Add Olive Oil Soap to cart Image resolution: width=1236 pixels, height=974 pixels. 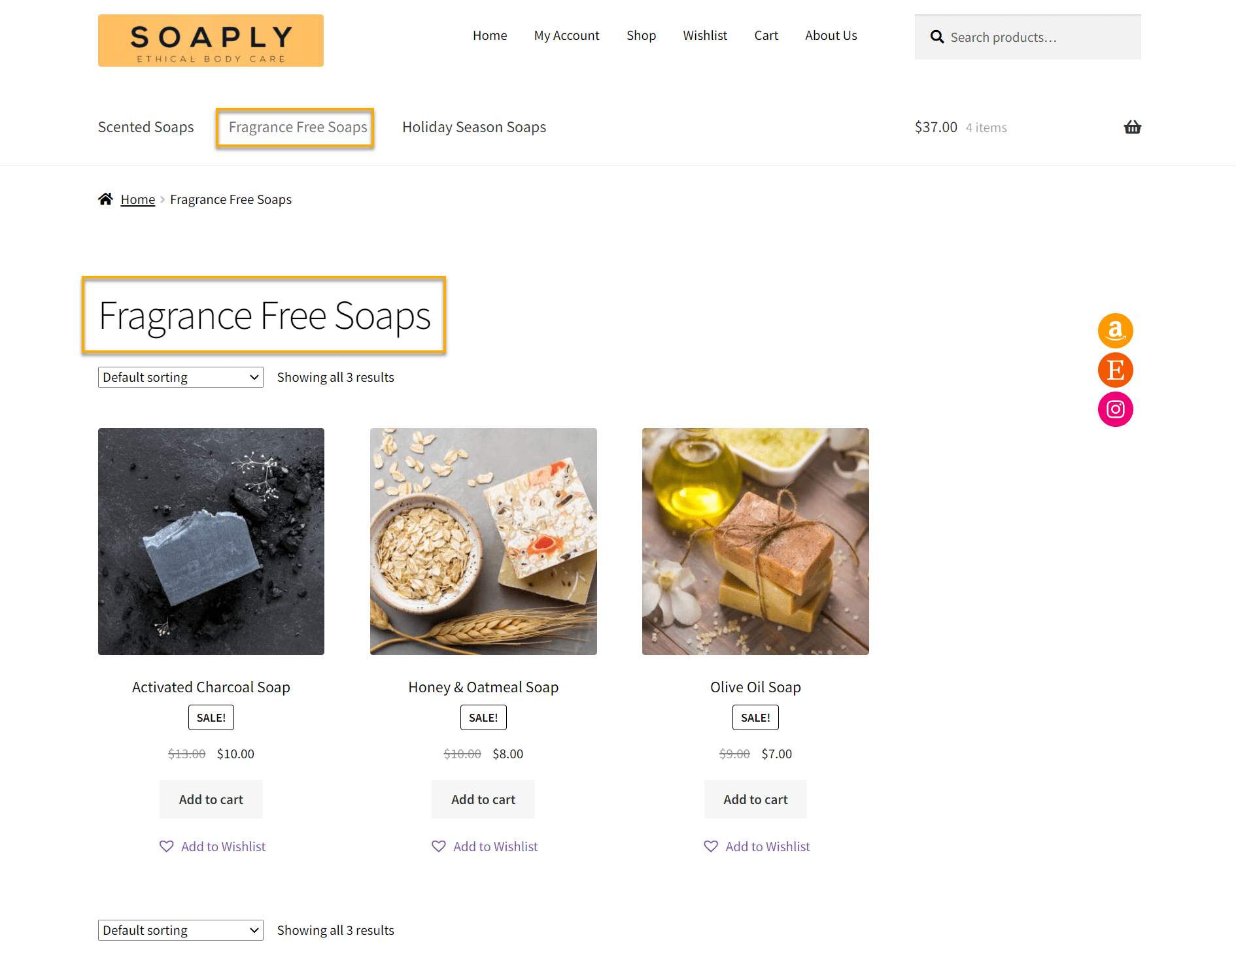point(755,799)
